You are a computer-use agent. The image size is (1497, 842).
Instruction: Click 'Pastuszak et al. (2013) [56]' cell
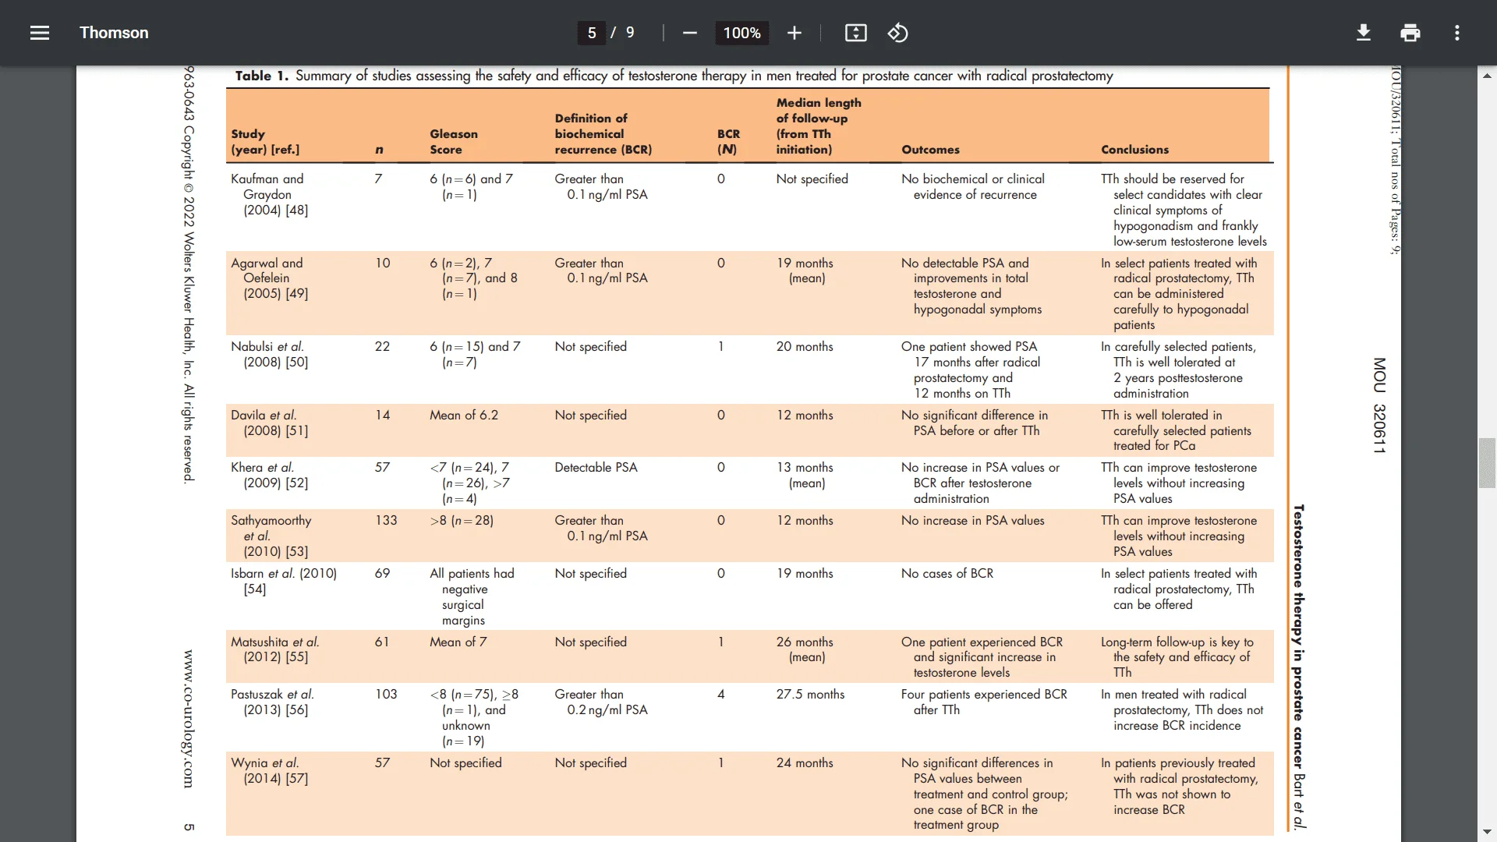click(x=272, y=702)
